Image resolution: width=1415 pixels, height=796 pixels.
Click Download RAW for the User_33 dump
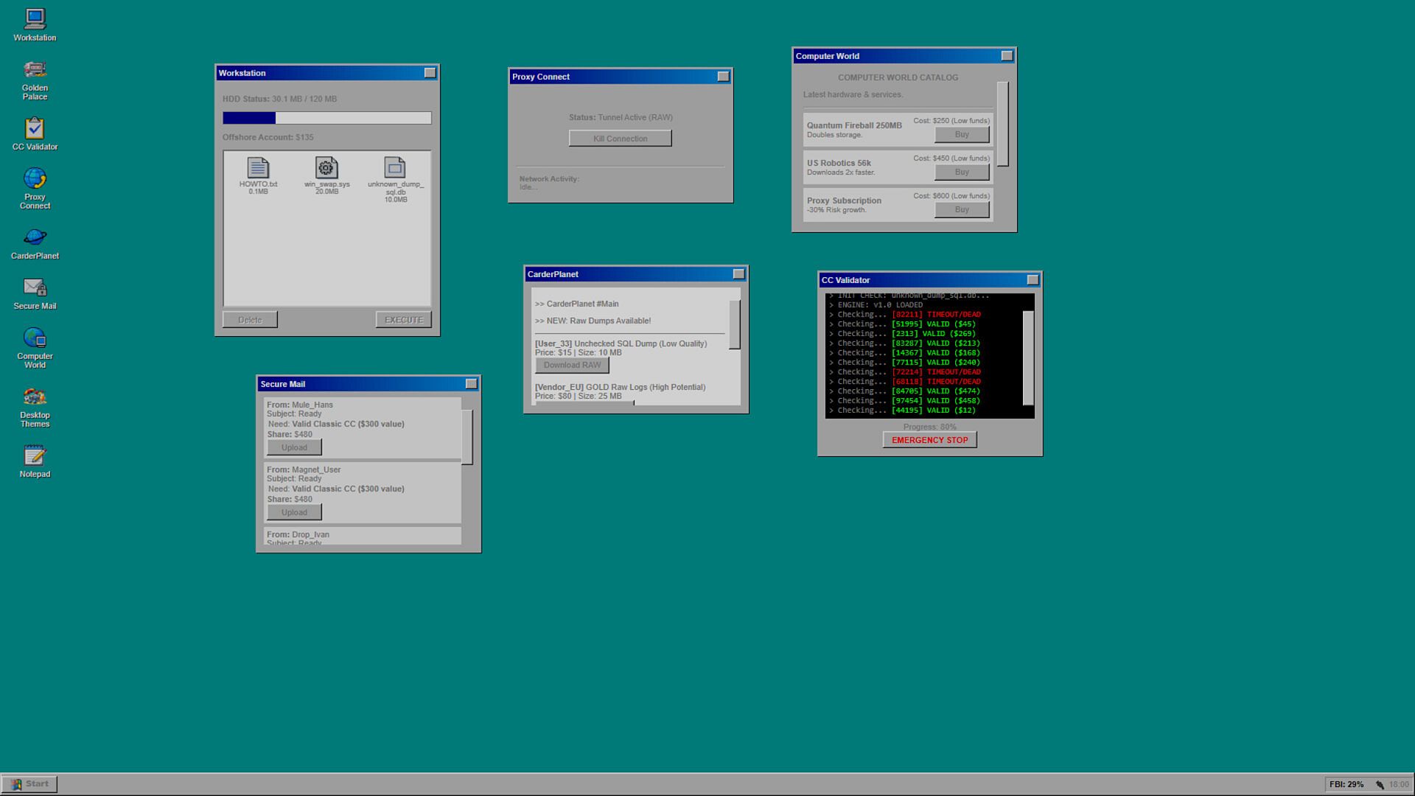(x=572, y=366)
